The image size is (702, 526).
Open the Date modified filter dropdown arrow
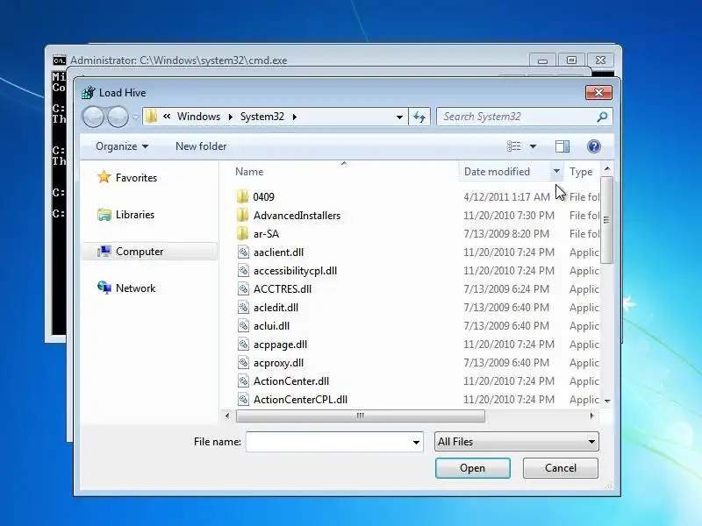[556, 171]
